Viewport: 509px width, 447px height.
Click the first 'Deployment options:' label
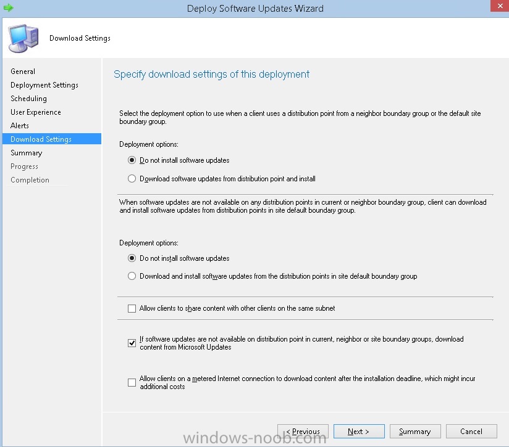149,144
